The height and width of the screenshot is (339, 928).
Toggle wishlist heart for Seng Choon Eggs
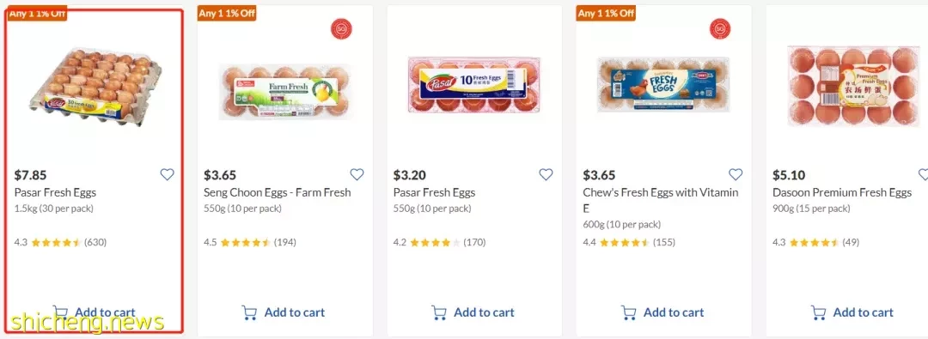357,174
